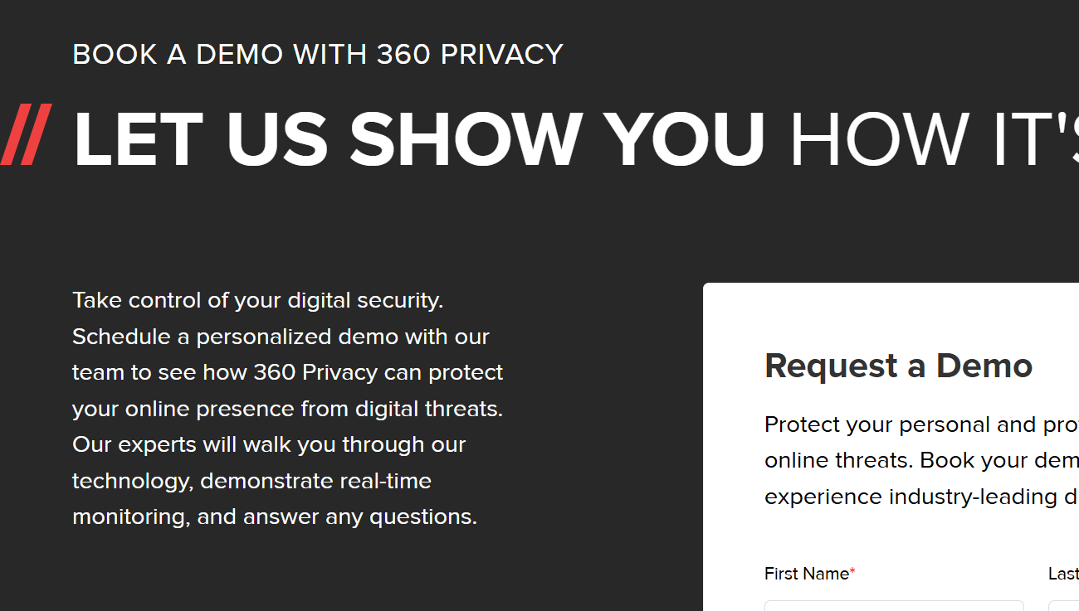
Task: Click the red asterisk beside First Name
Action: 853,568
